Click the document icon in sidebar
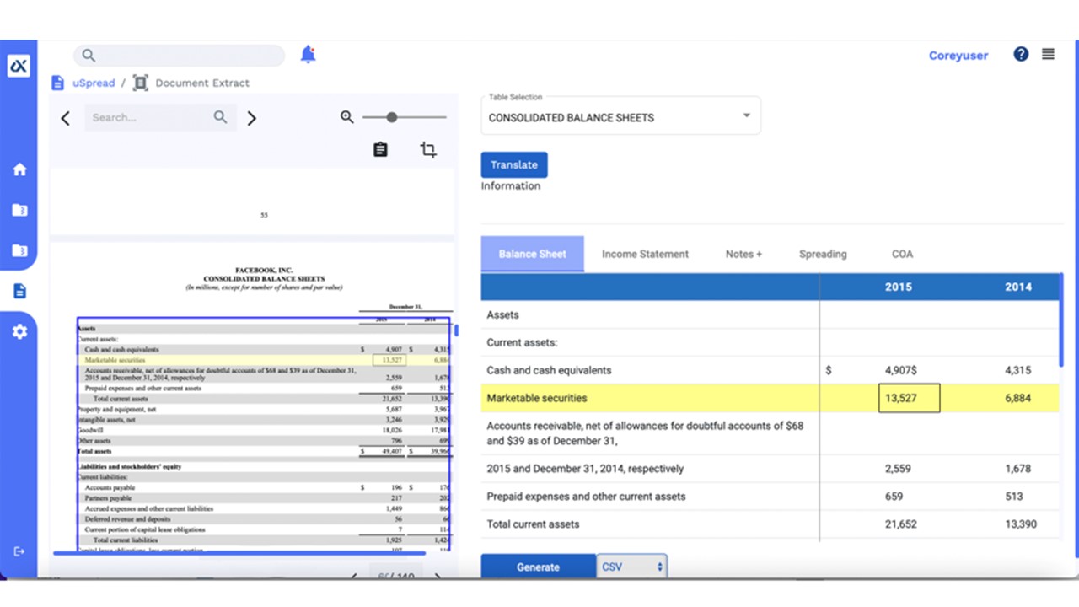The width and height of the screenshot is (1079, 607). [19, 291]
